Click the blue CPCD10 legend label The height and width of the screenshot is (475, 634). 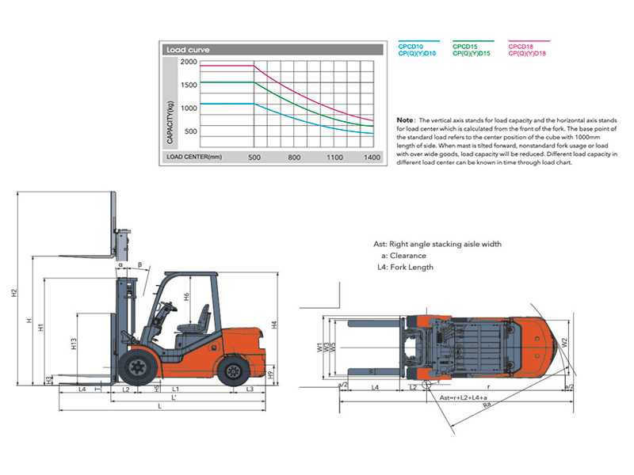(x=411, y=47)
